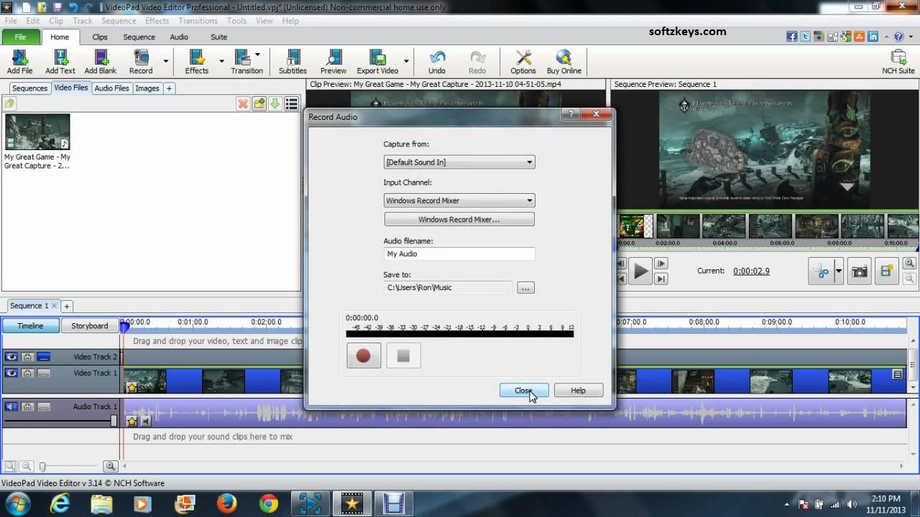Click the Preview toolbar icon

pyautogui.click(x=333, y=62)
